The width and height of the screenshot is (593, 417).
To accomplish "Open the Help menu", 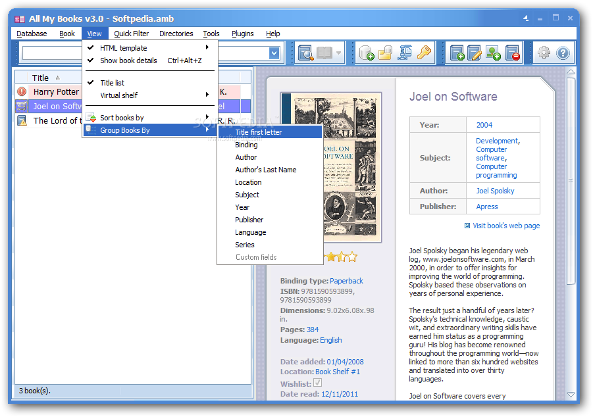I will (272, 34).
